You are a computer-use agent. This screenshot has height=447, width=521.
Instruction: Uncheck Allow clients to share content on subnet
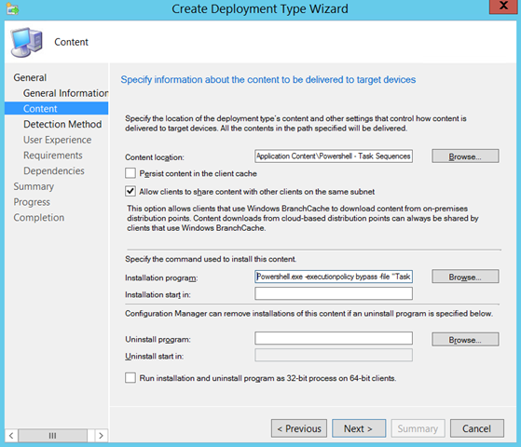coord(130,191)
